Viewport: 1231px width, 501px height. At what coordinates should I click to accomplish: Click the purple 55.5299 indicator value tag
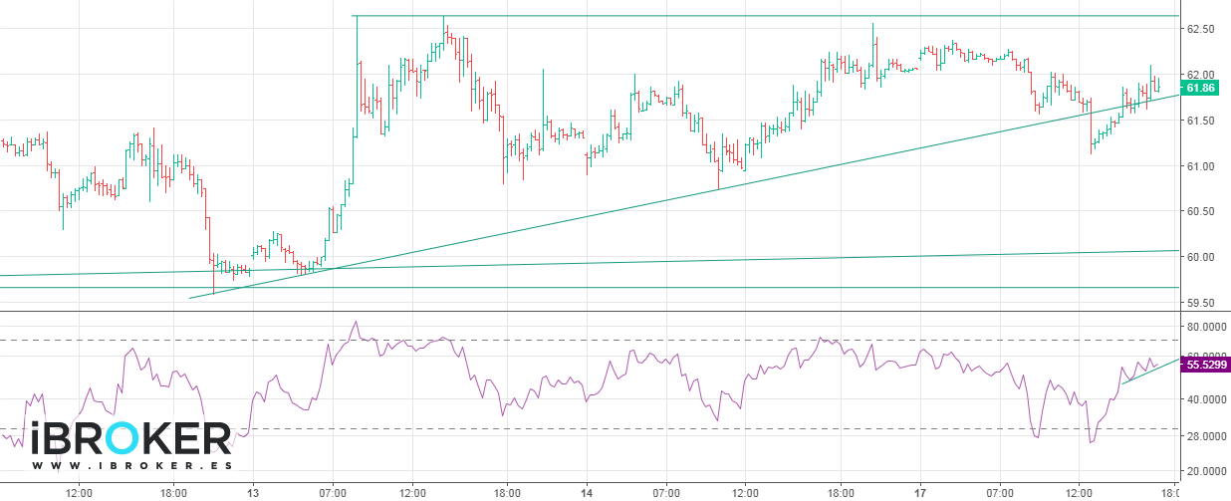coord(1207,366)
